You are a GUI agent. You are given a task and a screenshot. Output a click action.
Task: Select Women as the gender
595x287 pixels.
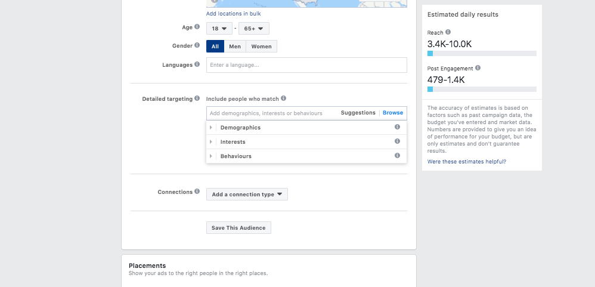(x=262, y=47)
